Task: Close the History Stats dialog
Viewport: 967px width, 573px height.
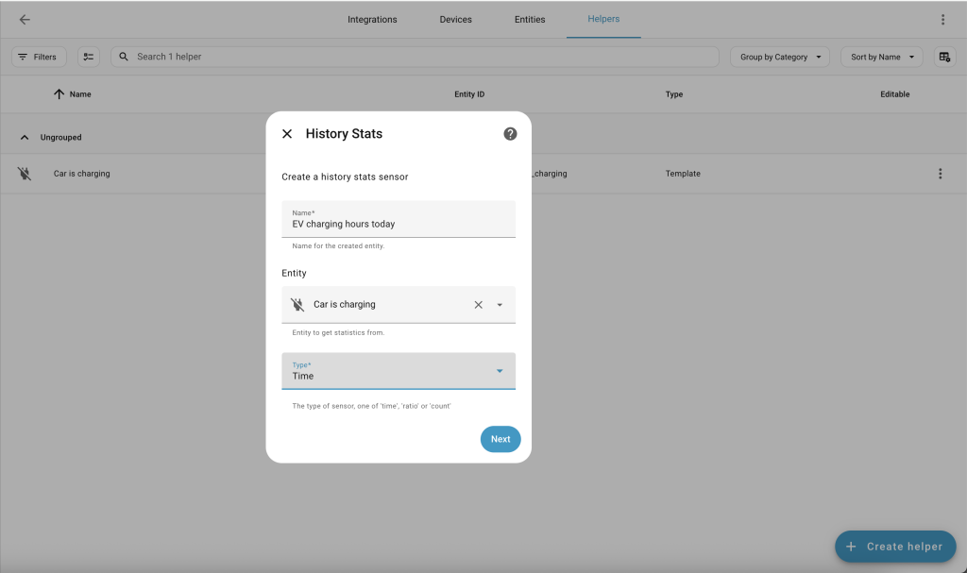Action: tap(287, 134)
